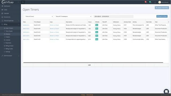Open the Billing menu label
Screen dimensions: 171x96
tap(5, 24)
